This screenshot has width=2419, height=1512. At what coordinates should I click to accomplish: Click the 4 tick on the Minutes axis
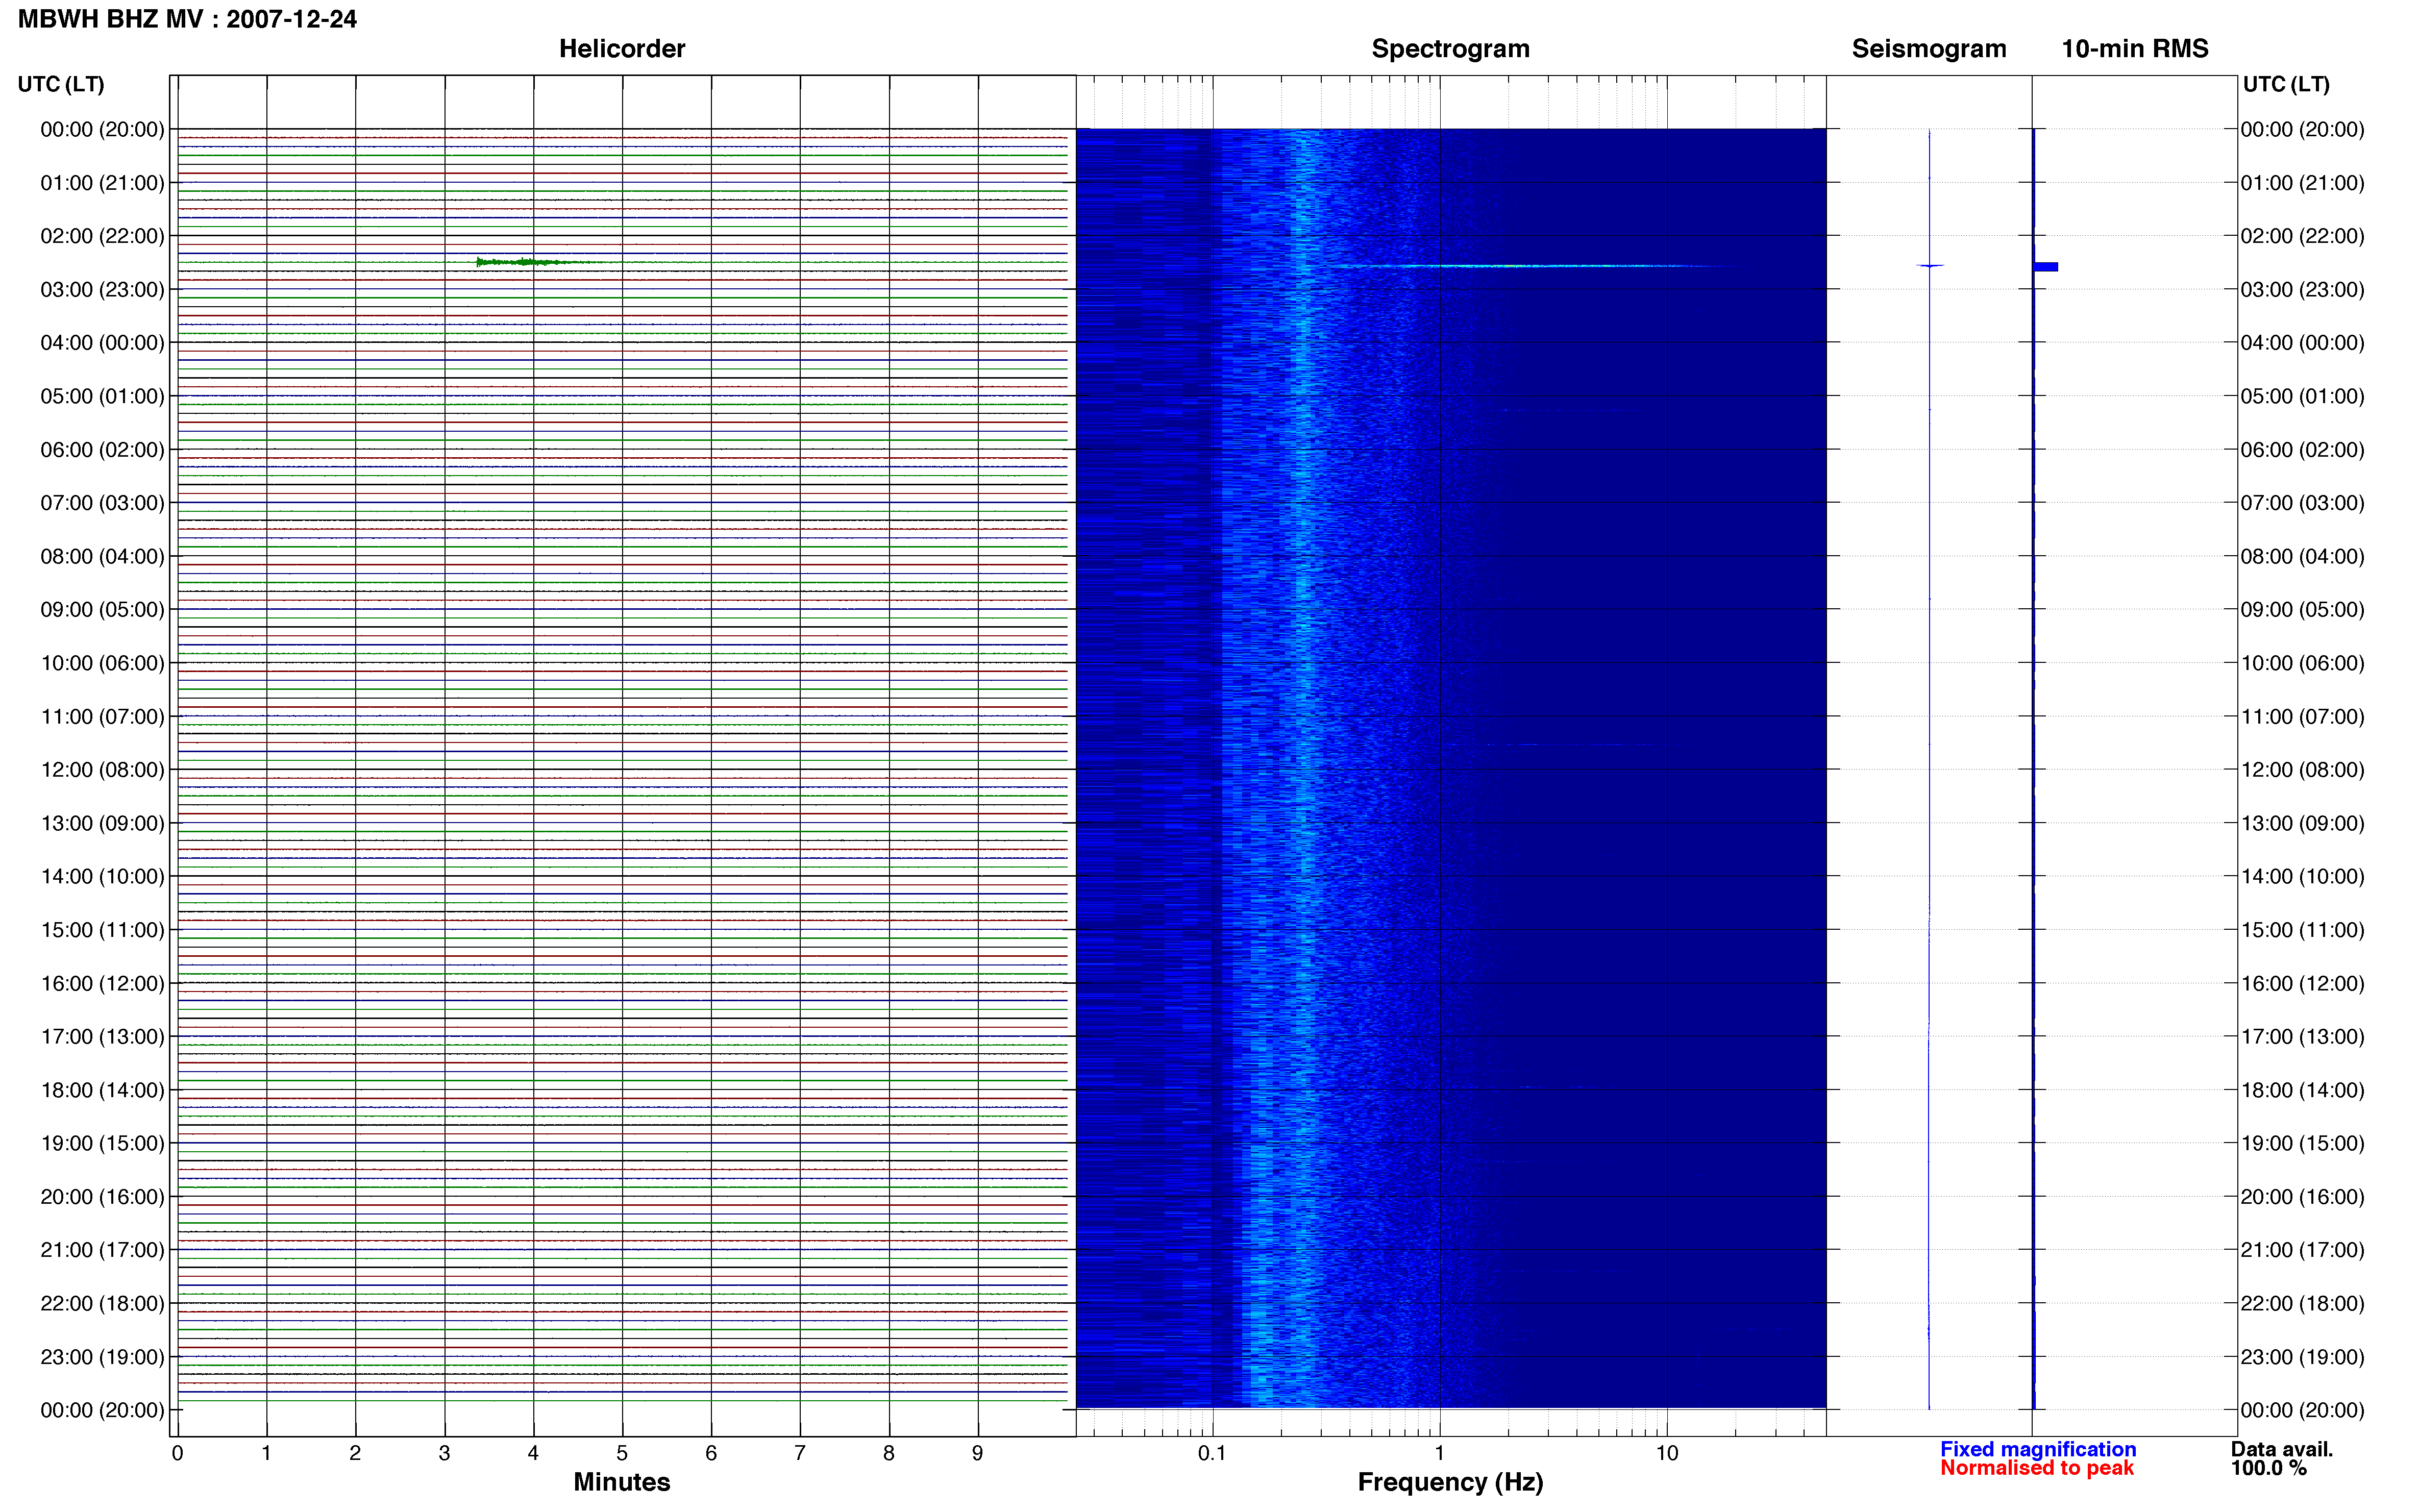pyautogui.click(x=533, y=1454)
